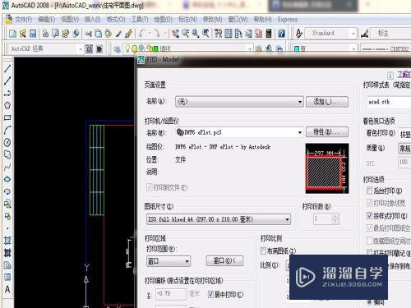Toggle the 居中打印 checkbox
Screen dimensions: 411x308
tap(210, 294)
